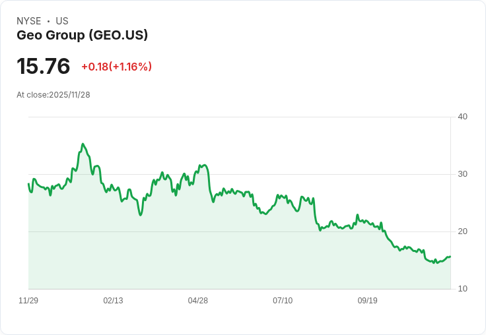Click the +0.18(+1.16%) price change
This screenshot has height=335, width=486.
[117, 67]
